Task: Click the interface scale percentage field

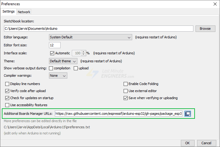Action: pos(77,53)
